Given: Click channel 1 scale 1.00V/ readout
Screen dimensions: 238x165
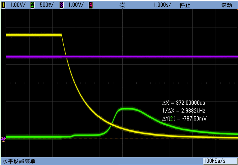Looking at the screenshot, I should coord(17,5).
